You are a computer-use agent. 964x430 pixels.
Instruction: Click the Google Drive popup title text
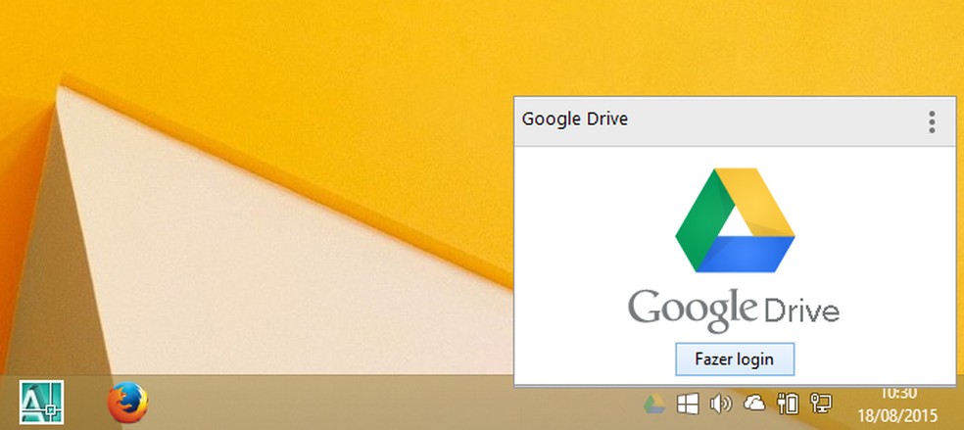(x=575, y=119)
